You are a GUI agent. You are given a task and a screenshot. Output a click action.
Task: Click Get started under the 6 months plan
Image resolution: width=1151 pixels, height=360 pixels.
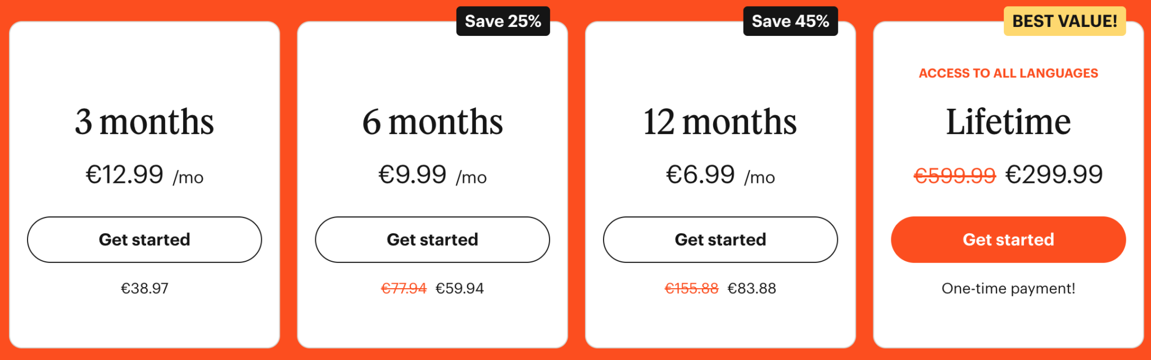(x=432, y=239)
